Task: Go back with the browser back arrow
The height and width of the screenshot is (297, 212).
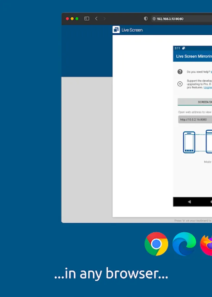Action: (96, 18)
